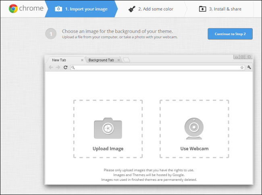262x195 pixels.
Task: Click Continue to Step 2 button
Action: 230,34
